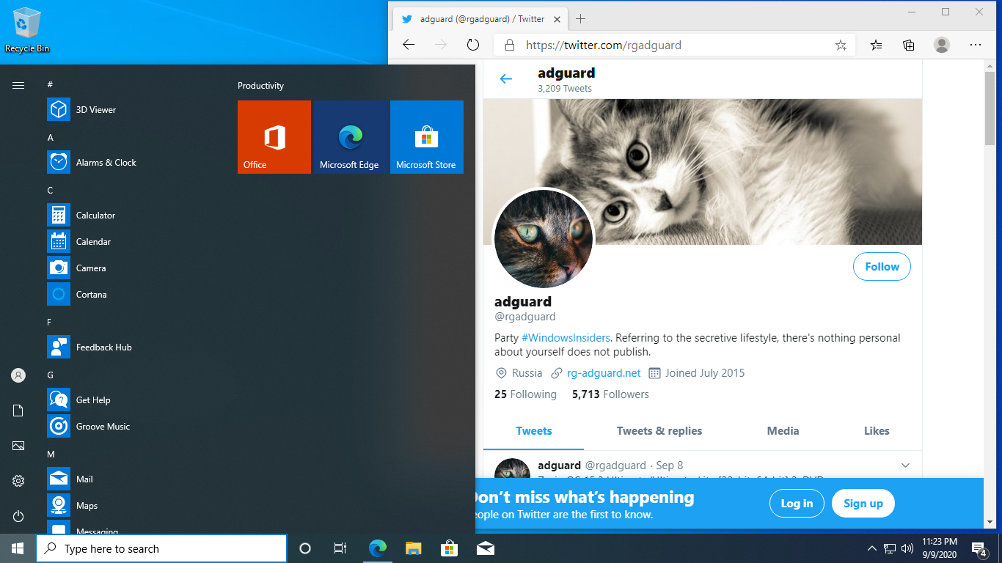Viewport: 1002px width, 563px height.
Task: Click Twitter's back arrow beside adguard
Action: (x=506, y=79)
